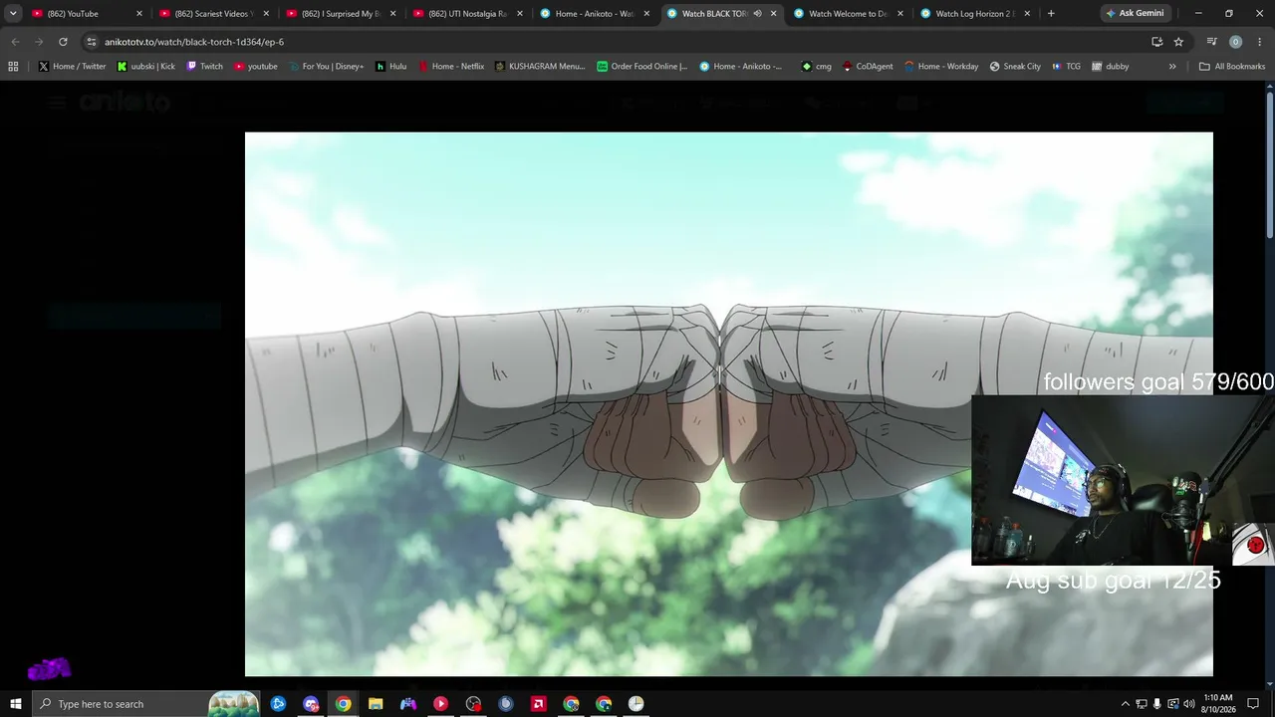This screenshot has width=1275, height=717.
Task: Click the anime video player
Action: (x=729, y=404)
